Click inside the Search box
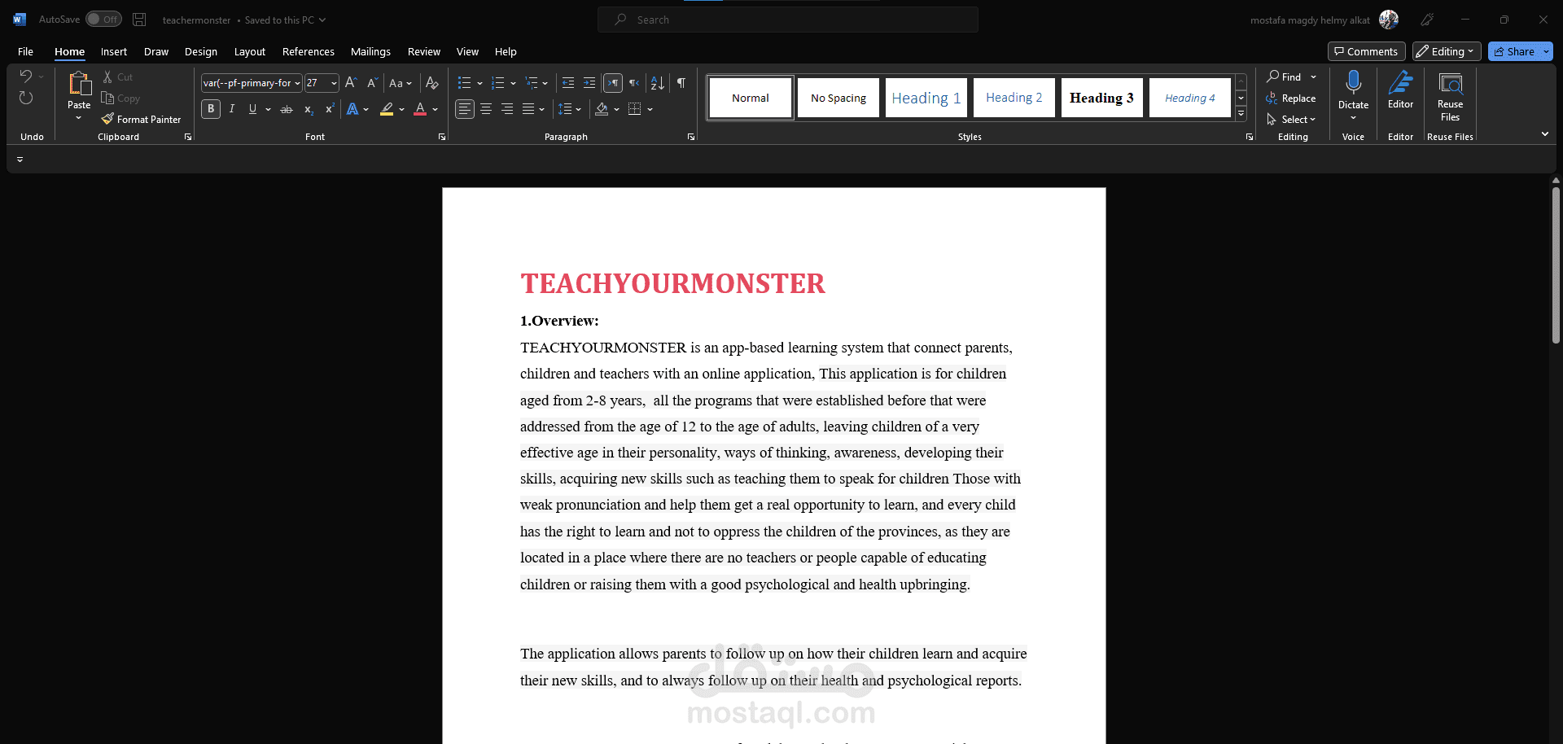Screen dimensions: 1563x744 (786, 19)
